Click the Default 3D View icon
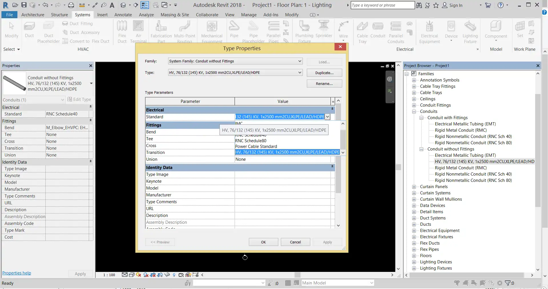 (x=123, y=5)
